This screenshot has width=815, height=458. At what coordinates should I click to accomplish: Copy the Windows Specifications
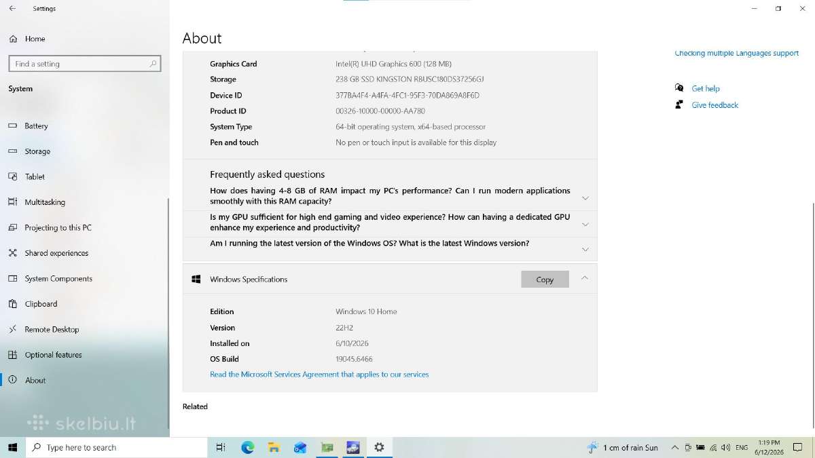pyautogui.click(x=545, y=280)
